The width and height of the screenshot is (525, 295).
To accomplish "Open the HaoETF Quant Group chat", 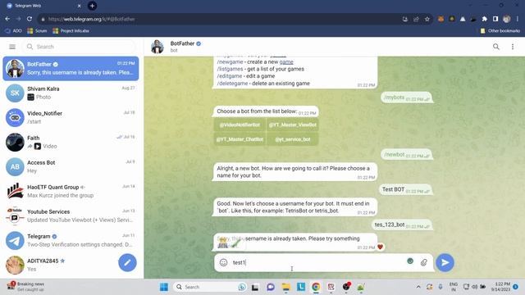I will [71, 191].
